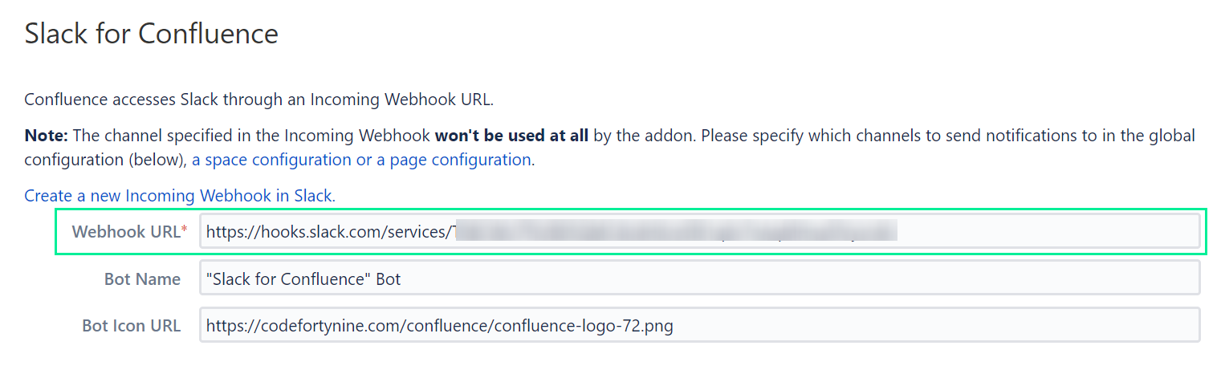Click the bold "Note:" text

tap(46, 136)
